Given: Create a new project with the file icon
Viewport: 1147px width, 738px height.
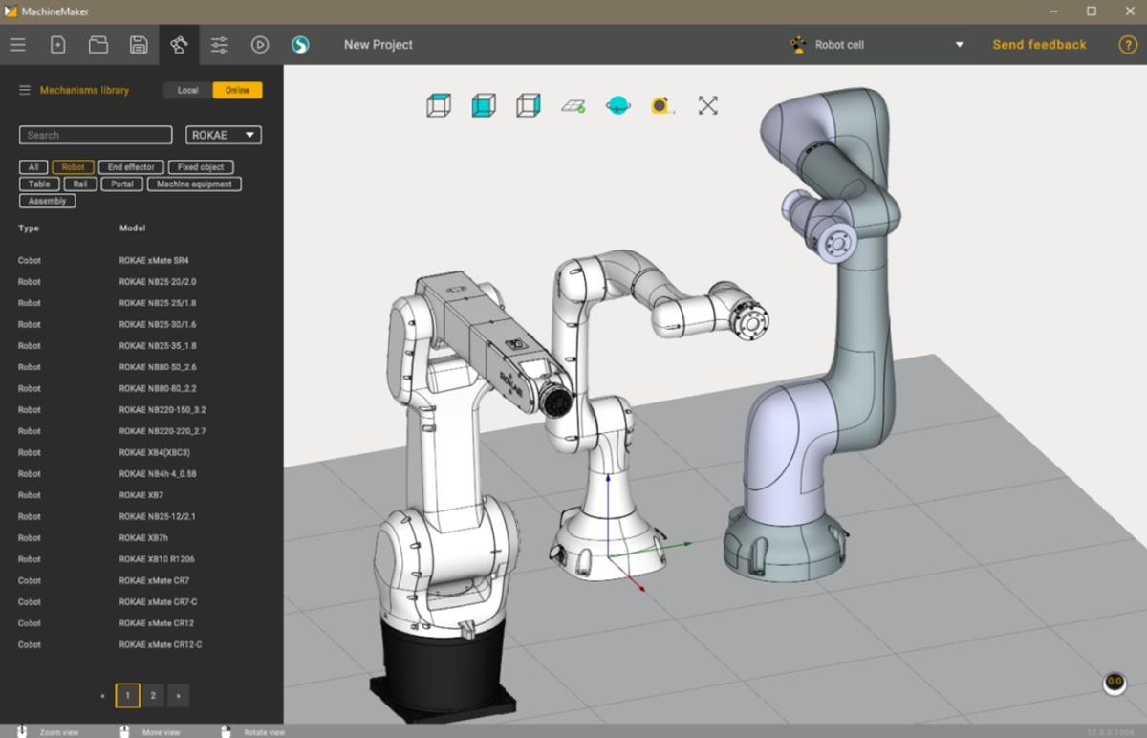Looking at the screenshot, I should (57, 44).
